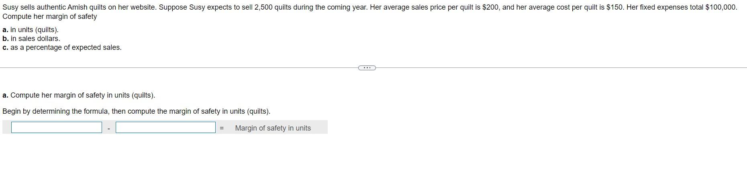Image resolution: width=747 pixels, height=190 pixels.
Task: Click the 'Compute her margin of safety' line
Action: pos(49,16)
